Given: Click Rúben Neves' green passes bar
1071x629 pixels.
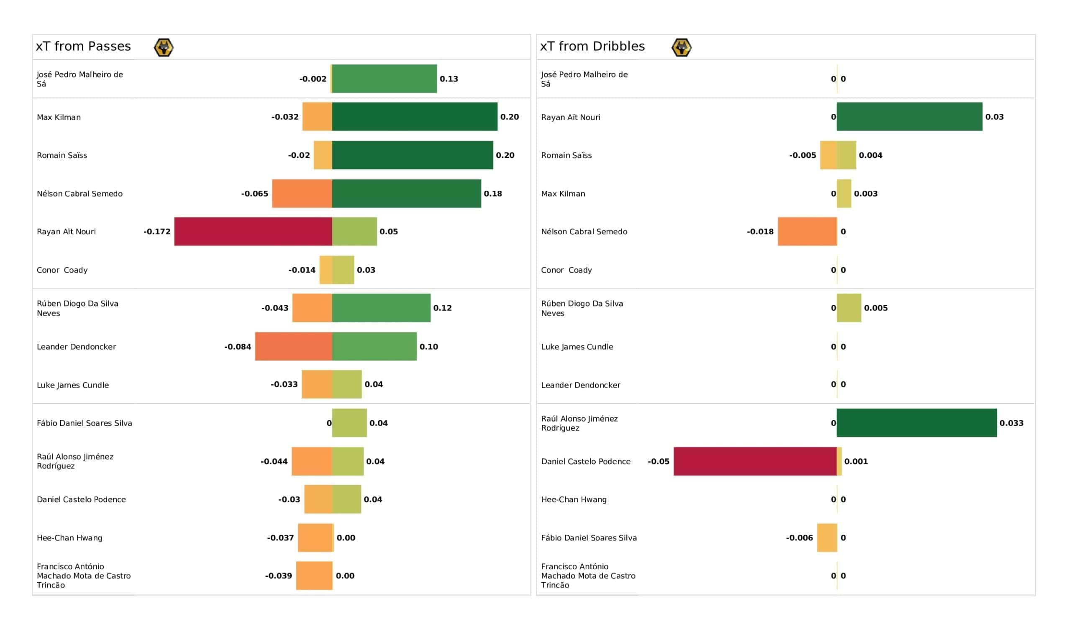Looking at the screenshot, I should point(381,308).
